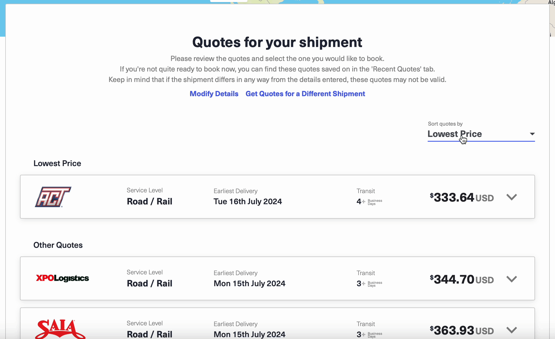
Task: Click the Modify Details link
Action: point(214,94)
